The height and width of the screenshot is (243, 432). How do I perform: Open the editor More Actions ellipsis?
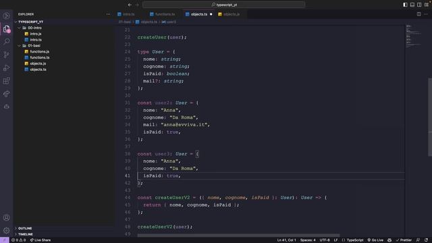(426, 14)
